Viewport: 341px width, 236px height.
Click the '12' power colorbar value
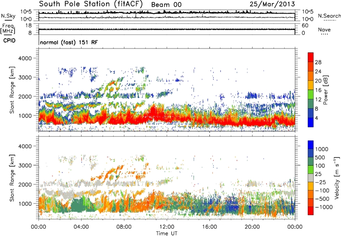[x=318, y=100]
